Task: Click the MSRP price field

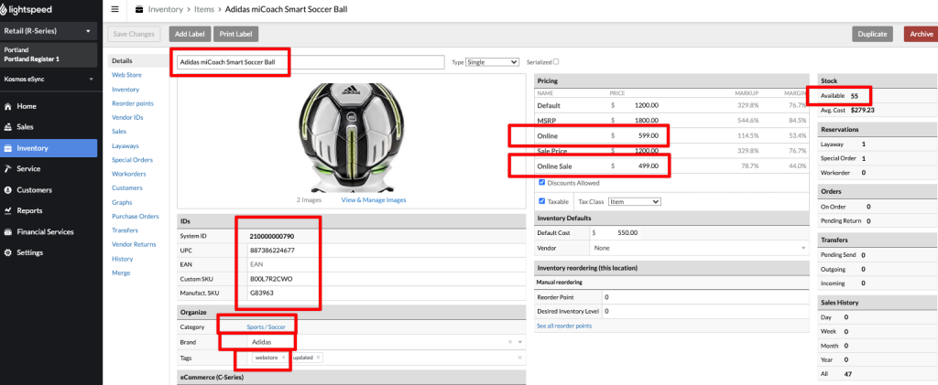Action: coord(638,121)
